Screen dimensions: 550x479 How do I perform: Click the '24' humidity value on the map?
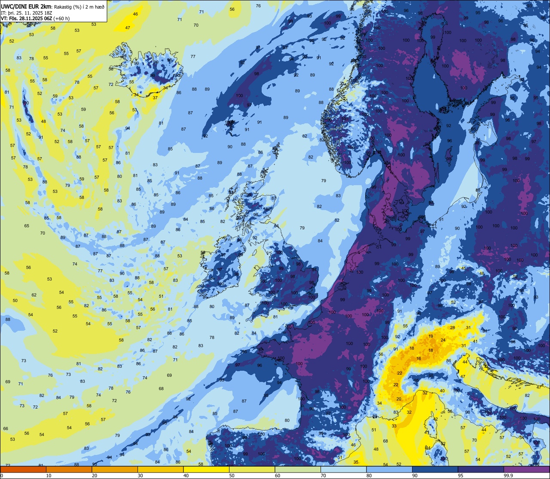pos(443,340)
